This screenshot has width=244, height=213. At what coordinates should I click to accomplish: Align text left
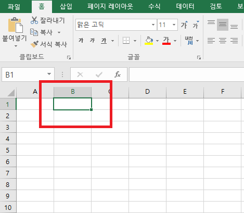coord(211,41)
